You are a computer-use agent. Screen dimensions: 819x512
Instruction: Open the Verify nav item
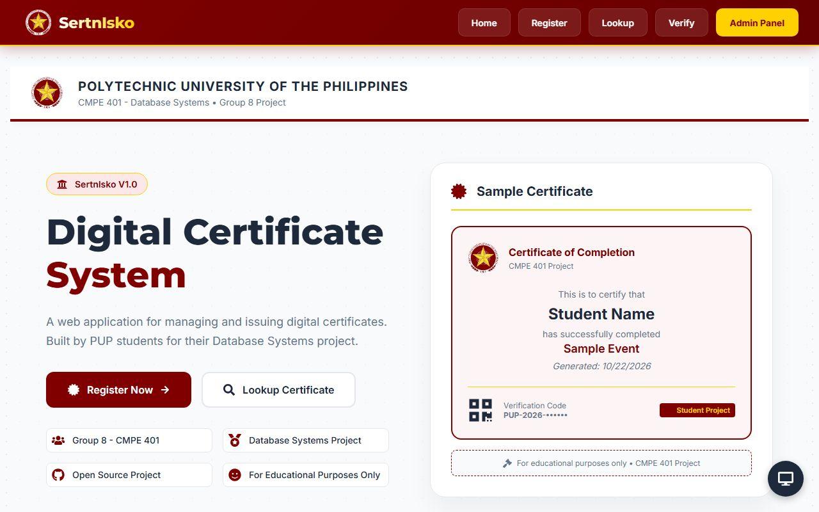(x=681, y=22)
